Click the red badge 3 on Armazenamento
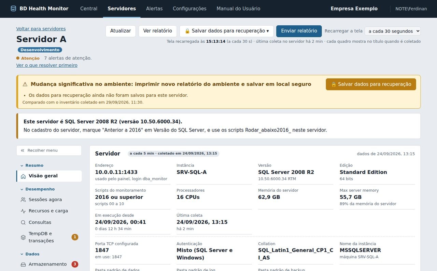This screenshot has height=271, width=437. (x=75, y=264)
